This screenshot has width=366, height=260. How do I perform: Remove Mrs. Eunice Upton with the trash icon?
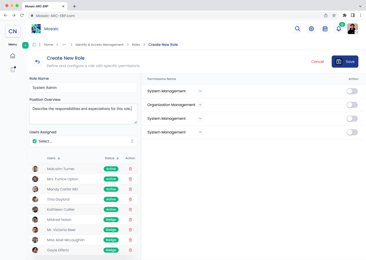[130, 179]
